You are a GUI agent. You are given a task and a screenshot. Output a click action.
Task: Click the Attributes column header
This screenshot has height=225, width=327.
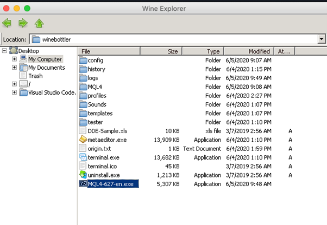click(x=284, y=51)
